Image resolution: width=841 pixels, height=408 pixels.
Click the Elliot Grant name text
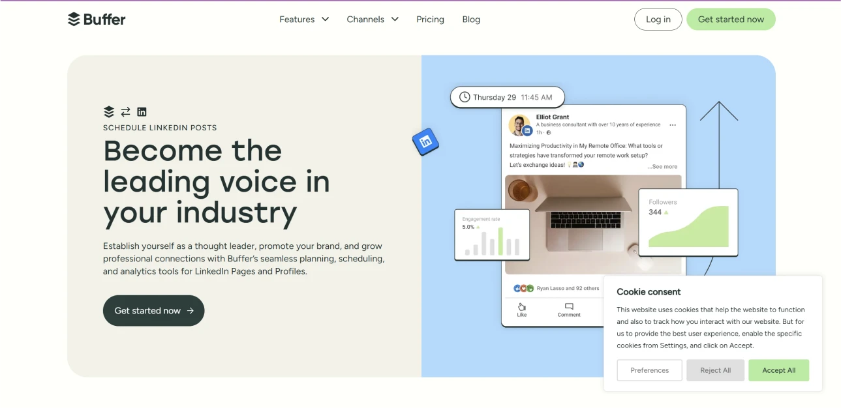553,117
